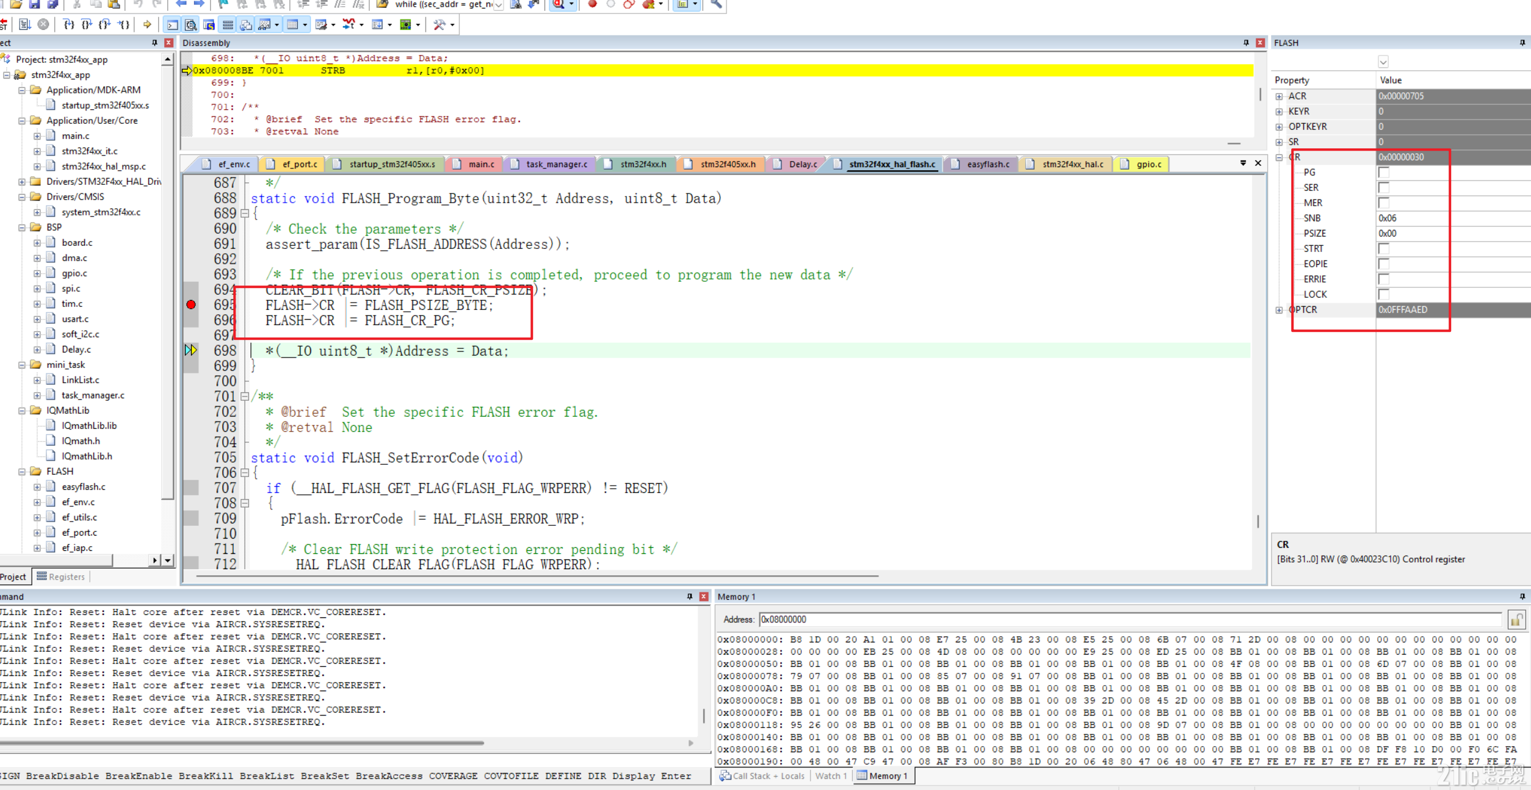The image size is (1531, 790).
Task: Open the dropdown at top of FLASH panel
Action: pyautogui.click(x=1383, y=62)
